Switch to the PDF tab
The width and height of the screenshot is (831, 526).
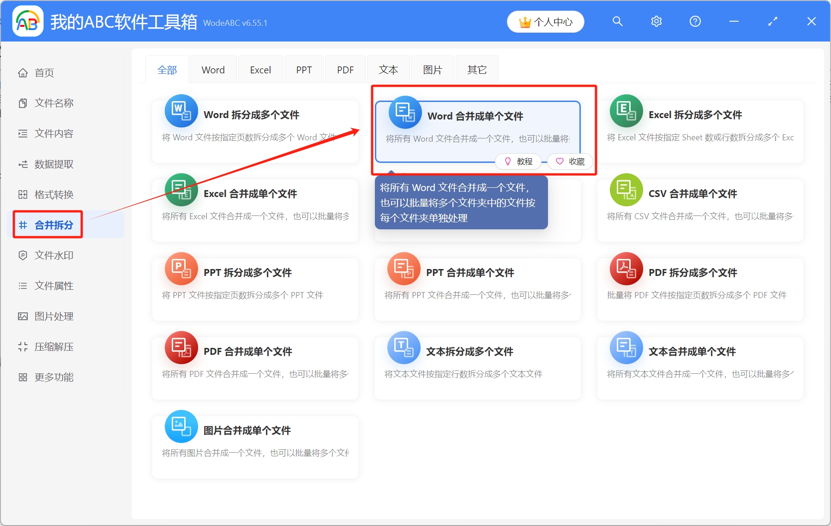pyautogui.click(x=345, y=70)
